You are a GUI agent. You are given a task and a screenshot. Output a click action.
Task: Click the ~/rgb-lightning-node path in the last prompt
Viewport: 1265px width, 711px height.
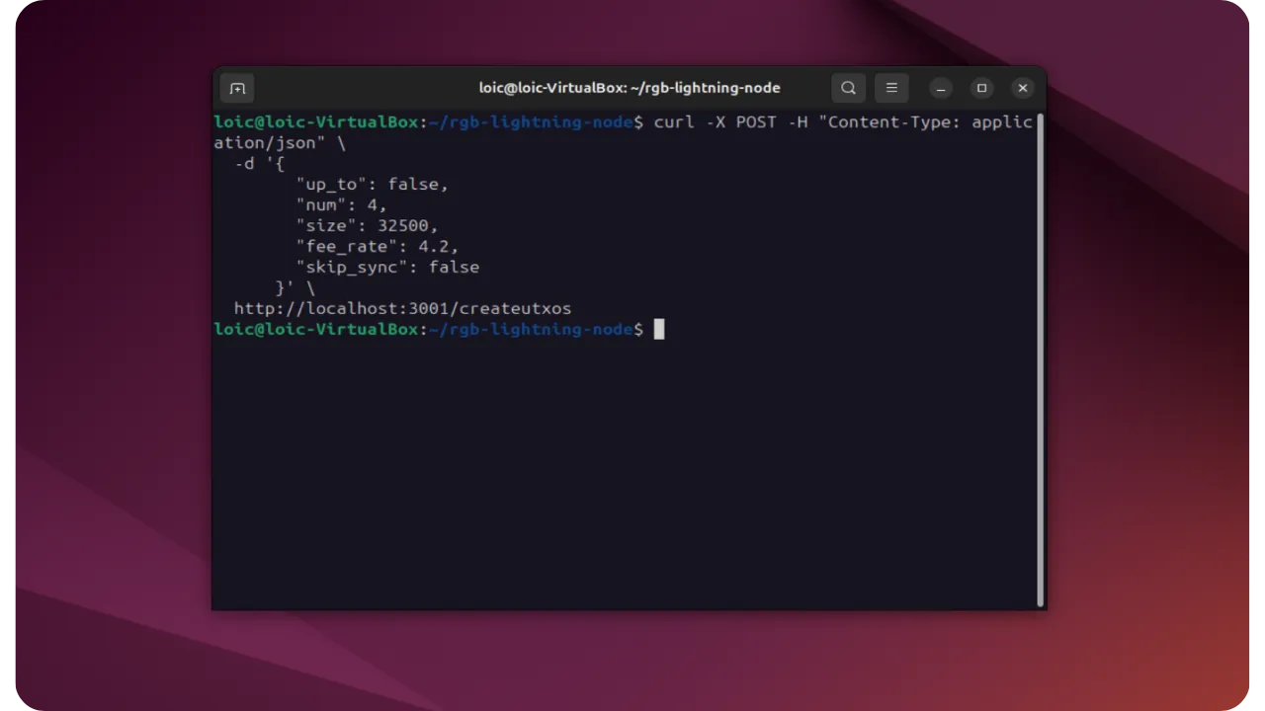(x=530, y=329)
